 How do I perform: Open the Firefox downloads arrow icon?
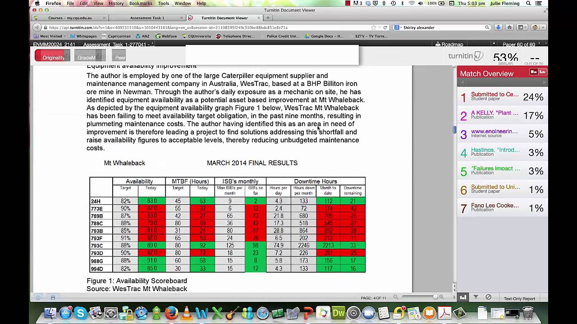pyautogui.click(x=498, y=27)
